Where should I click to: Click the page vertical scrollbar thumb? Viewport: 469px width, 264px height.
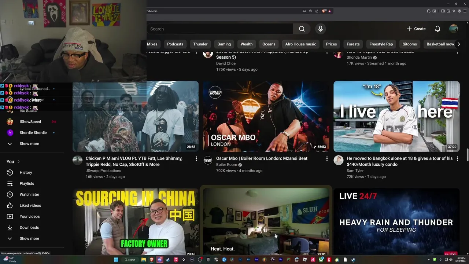tap(467, 155)
